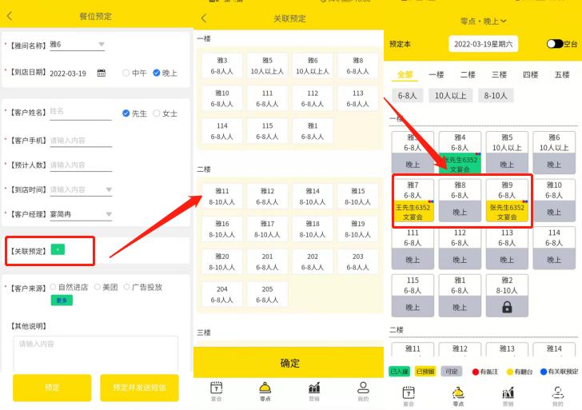
Task: Filter rooms by 8-10人
Action: click(496, 96)
